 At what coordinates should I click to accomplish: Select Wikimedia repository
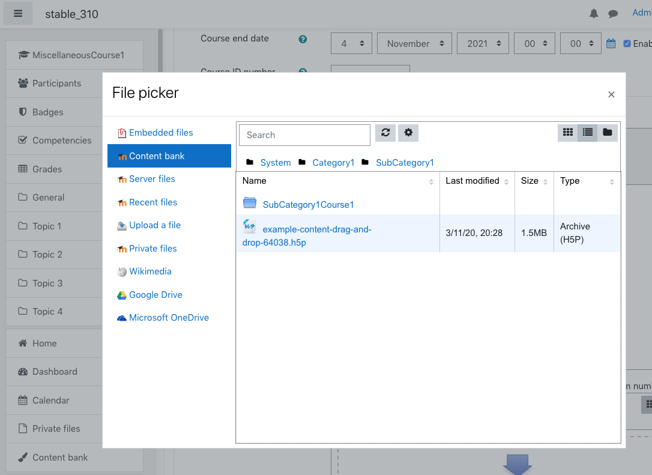(169, 271)
